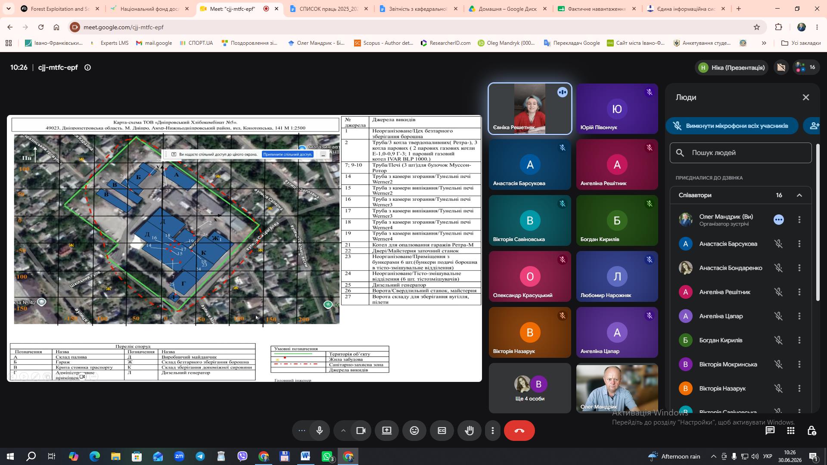
Task: Open options for Вікторія Мокринська
Action: tap(799, 364)
